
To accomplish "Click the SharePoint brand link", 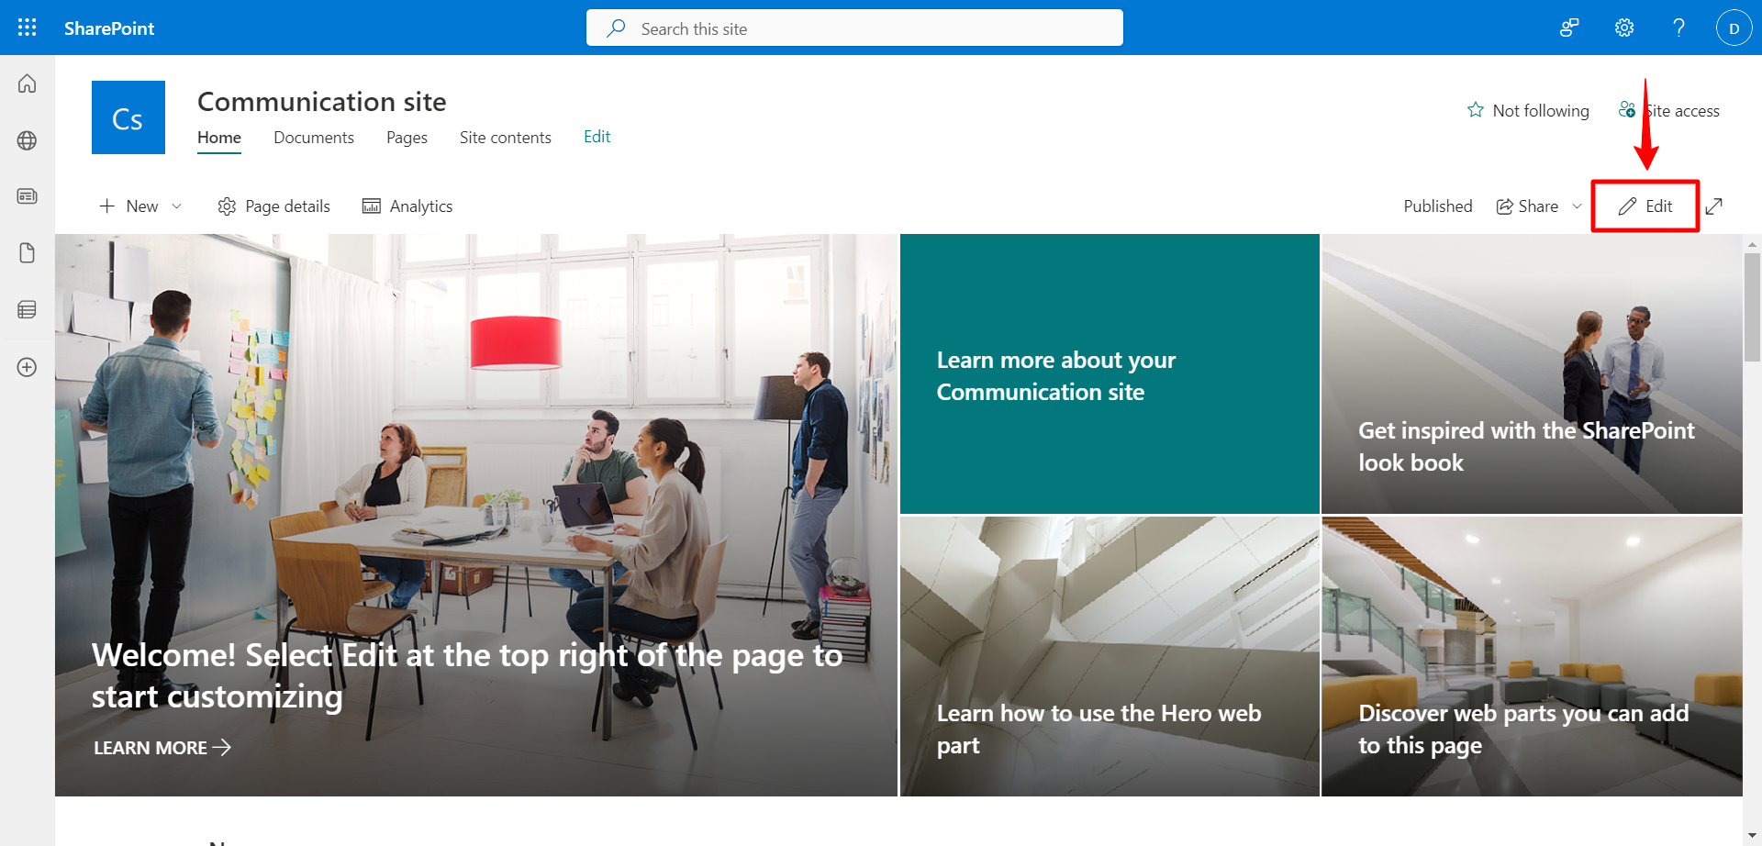I will tap(109, 28).
